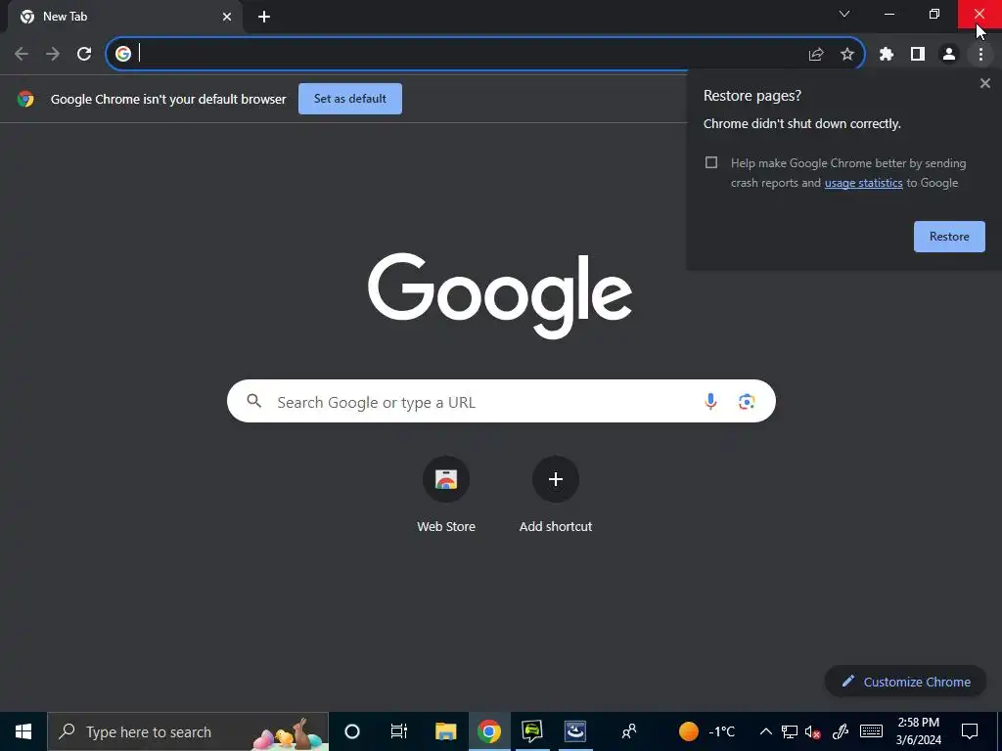The image size is (1002, 751).
Task: Show hidden system tray icons
Action: (765, 731)
